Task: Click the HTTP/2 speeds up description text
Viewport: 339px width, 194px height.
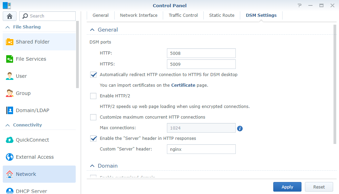Action: pos(175,107)
